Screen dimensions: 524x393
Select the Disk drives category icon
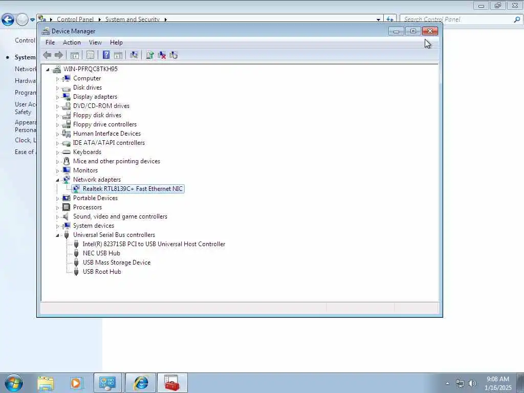[x=67, y=88]
